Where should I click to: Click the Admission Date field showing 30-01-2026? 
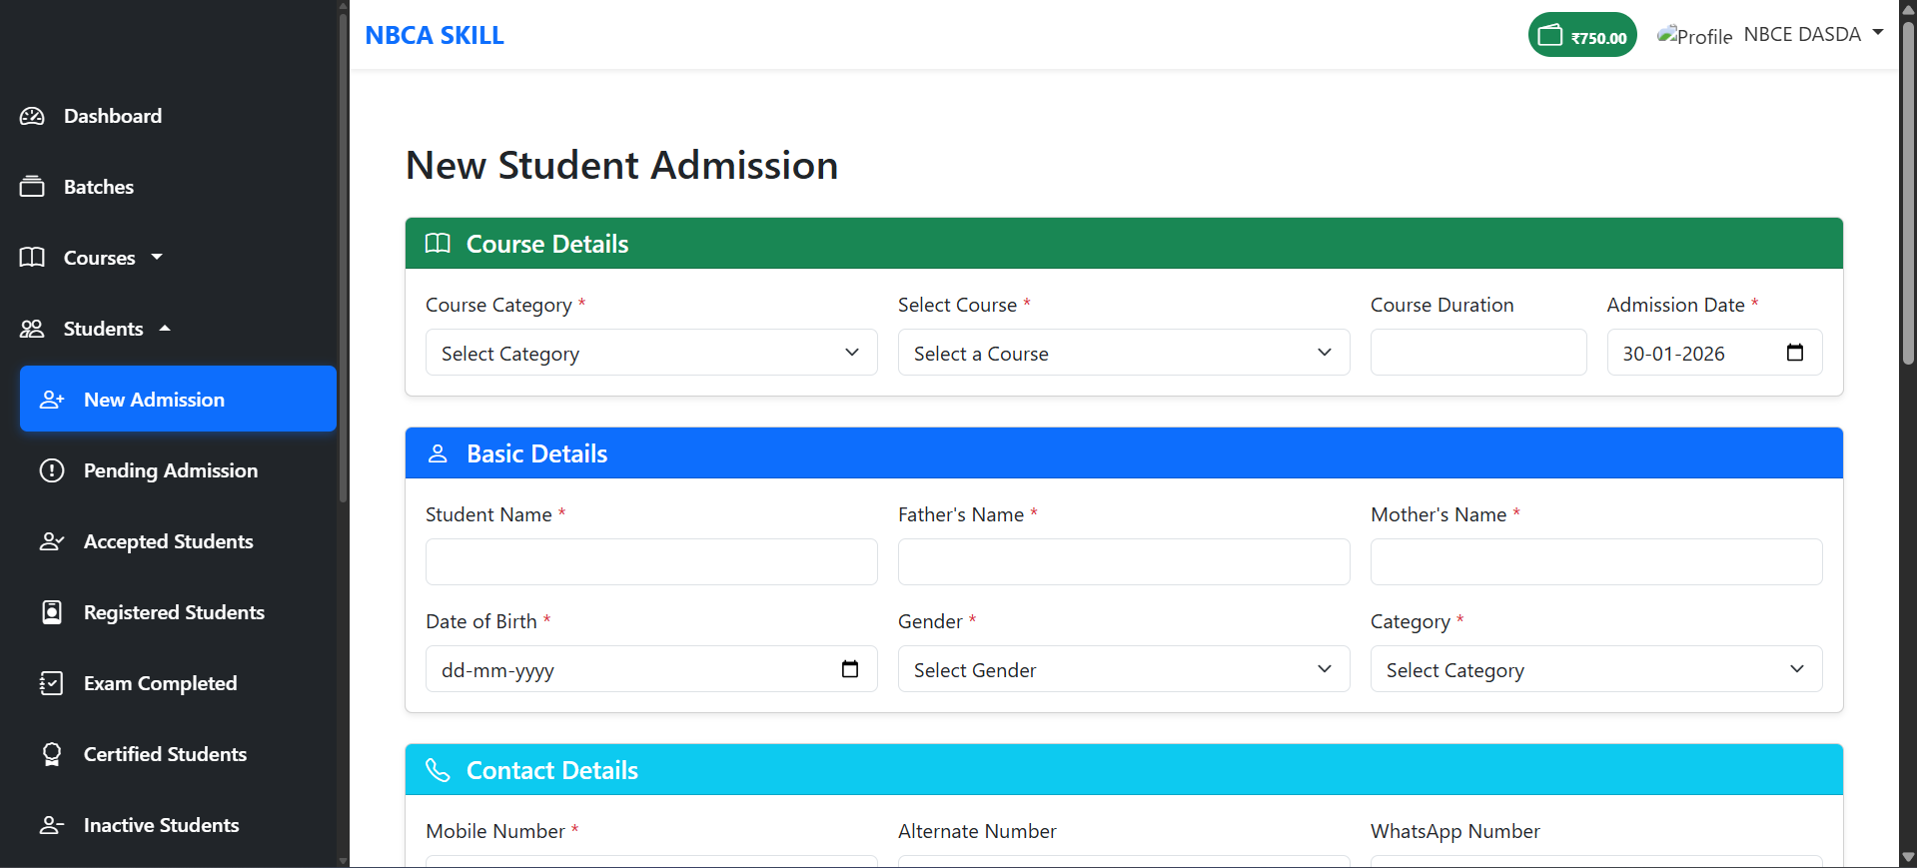click(x=1714, y=353)
